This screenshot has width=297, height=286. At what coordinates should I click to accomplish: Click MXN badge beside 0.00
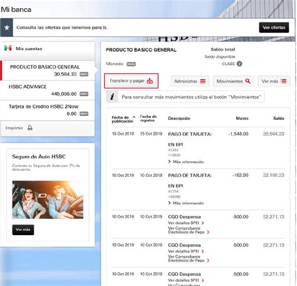84,114
